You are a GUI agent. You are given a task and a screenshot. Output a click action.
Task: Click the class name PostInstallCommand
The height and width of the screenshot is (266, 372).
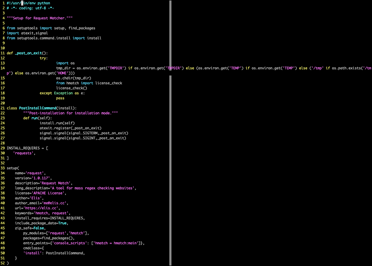pyautogui.click(x=37, y=108)
